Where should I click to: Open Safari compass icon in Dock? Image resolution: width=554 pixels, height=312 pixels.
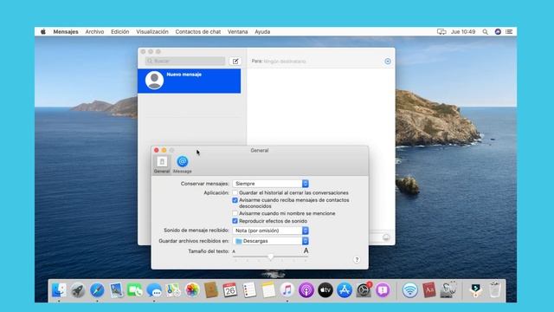point(97,290)
